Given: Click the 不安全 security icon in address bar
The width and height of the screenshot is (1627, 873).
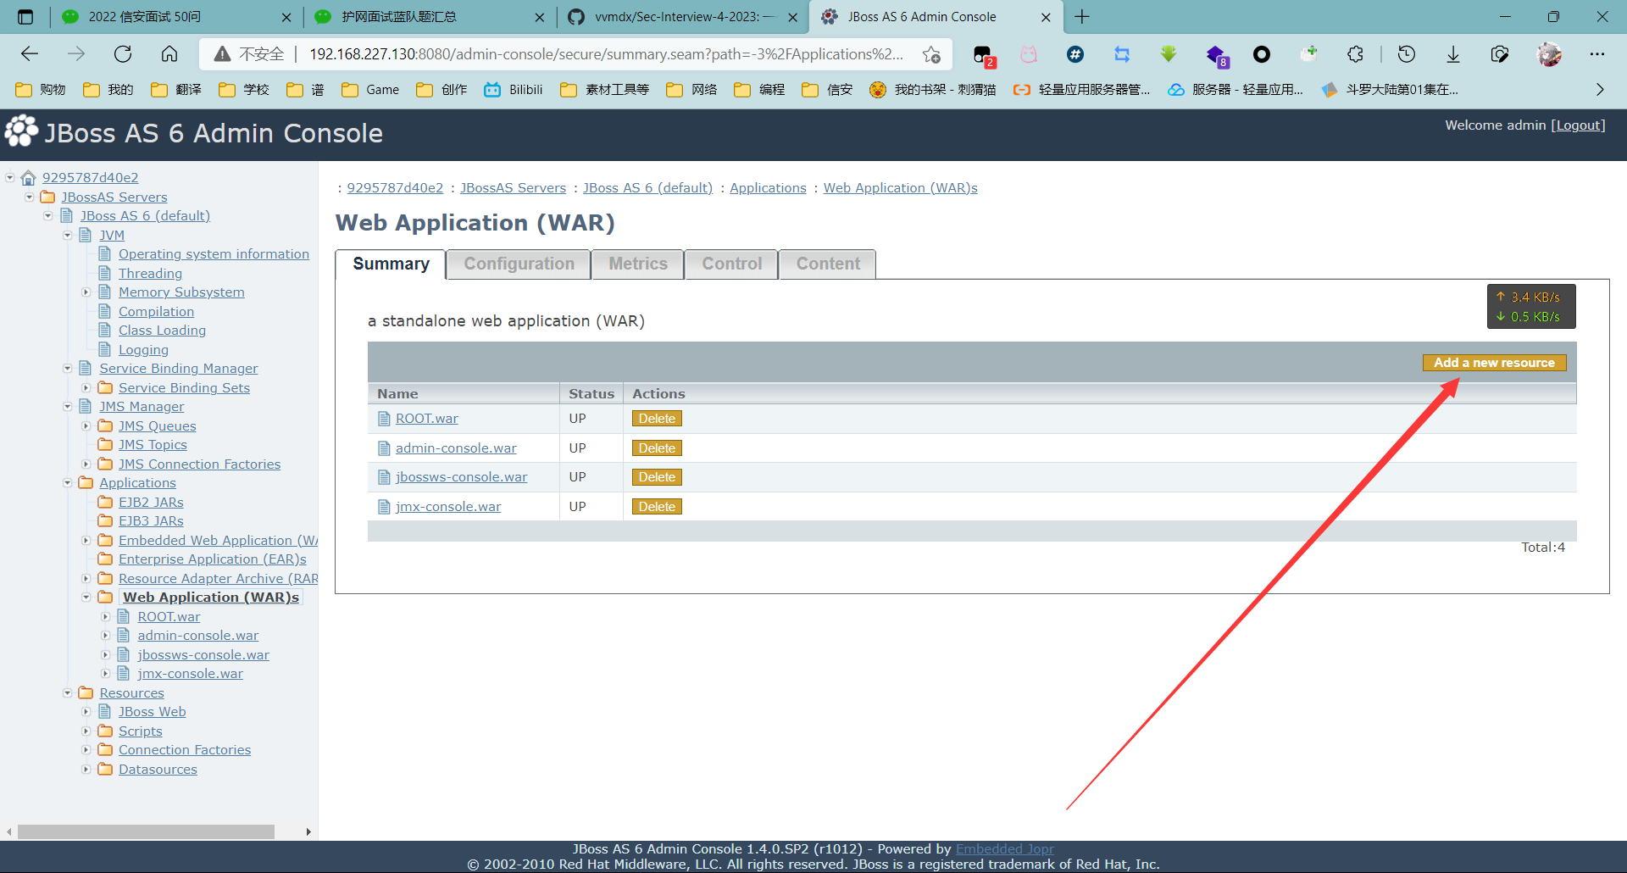Looking at the screenshot, I should click(223, 53).
